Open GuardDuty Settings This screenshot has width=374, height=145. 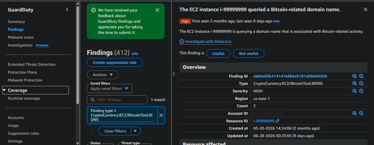(x=15, y=141)
